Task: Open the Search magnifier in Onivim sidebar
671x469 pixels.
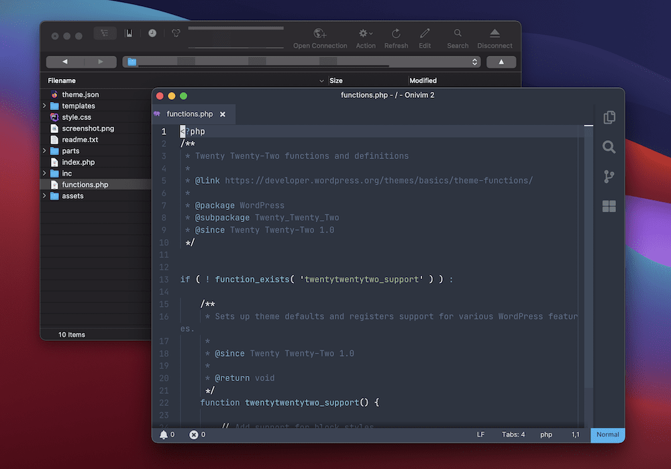Action: pos(609,147)
